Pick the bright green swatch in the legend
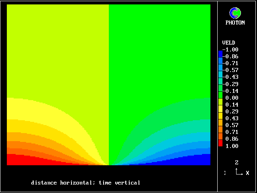The image size is (257, 193). pyautogui.click(x=220, y=94)
